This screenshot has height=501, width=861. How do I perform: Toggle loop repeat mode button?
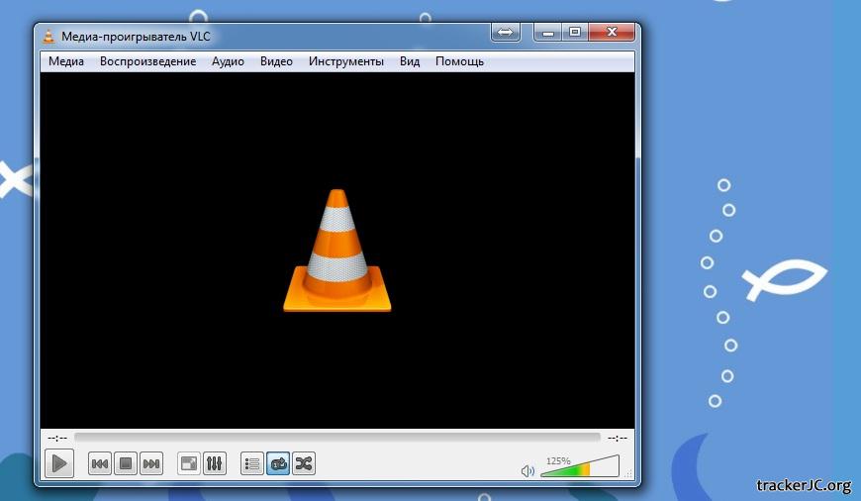pyautogui.click(x=278, y=463)
